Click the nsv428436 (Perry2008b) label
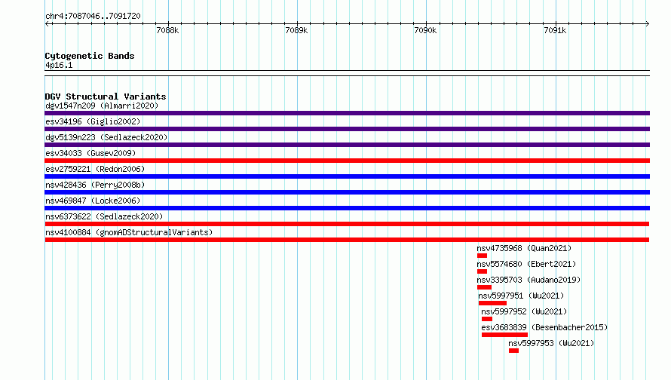671x380 pixels. point(95,185)
